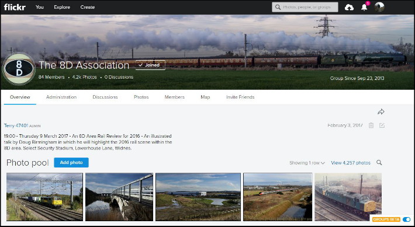Open the Explore menu
Image resolution: width=415 pixels, height=227 pixels.
[x=62, y=7]
